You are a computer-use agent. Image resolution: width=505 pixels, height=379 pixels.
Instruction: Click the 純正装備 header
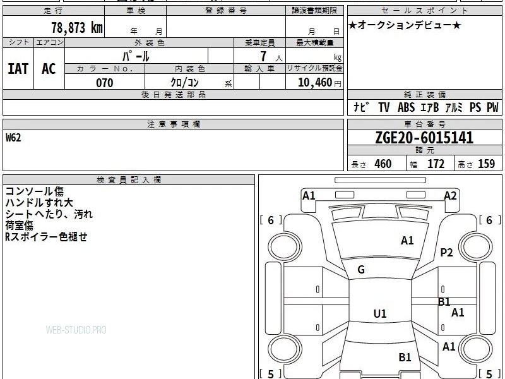tap(424, 94)
